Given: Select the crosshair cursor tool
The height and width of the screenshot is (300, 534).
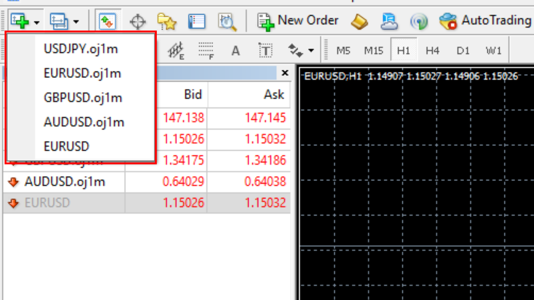Looking at the screenshot, I should click(x=137, y=21).
